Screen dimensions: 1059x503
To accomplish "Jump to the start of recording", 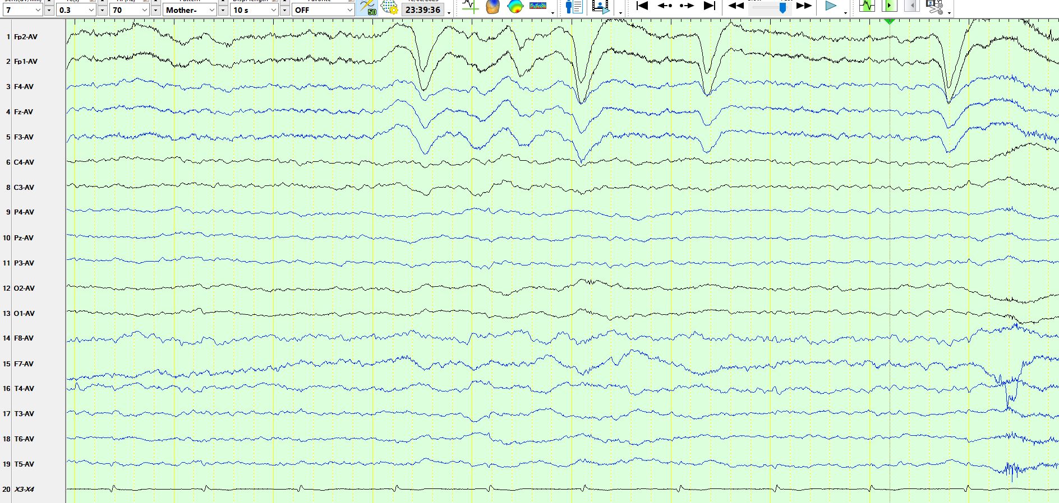I will coord(642,6).
